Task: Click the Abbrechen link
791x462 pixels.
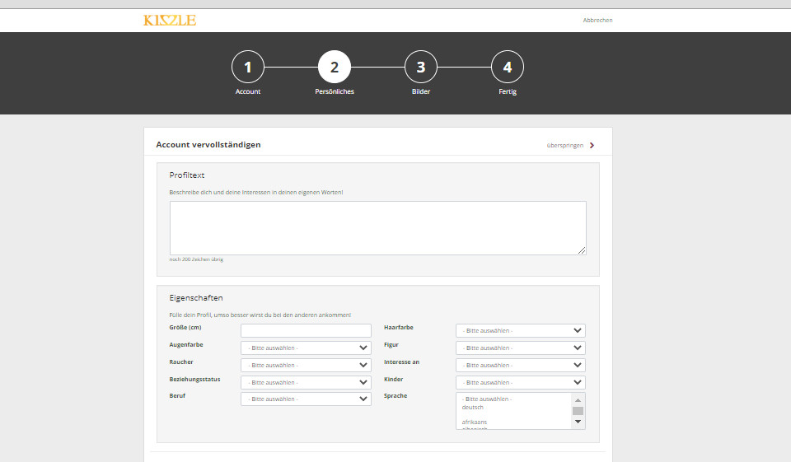Action: click(x=597, y=20)
